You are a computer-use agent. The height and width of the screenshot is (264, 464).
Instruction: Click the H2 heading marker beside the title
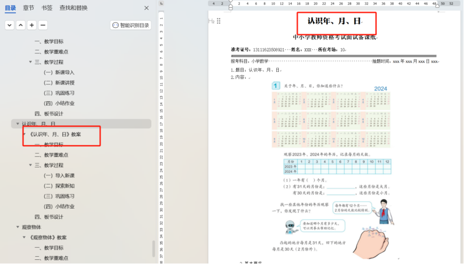(x=211, y=21)
